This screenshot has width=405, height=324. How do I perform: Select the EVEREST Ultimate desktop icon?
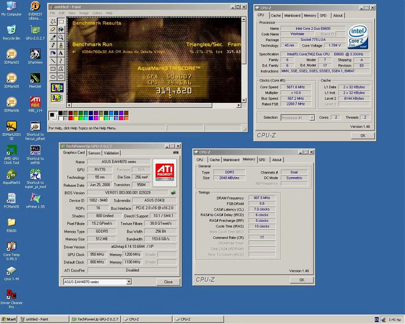click(35, 11)
